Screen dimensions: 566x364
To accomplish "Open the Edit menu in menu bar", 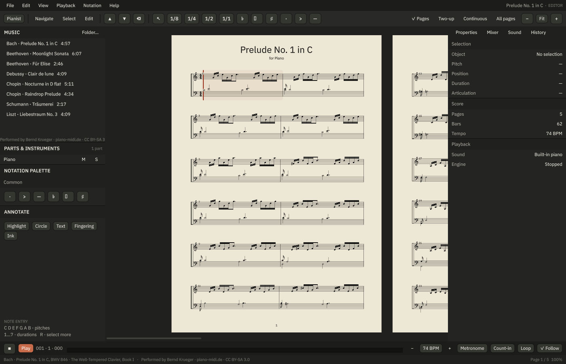I will (x=26, y=6).
